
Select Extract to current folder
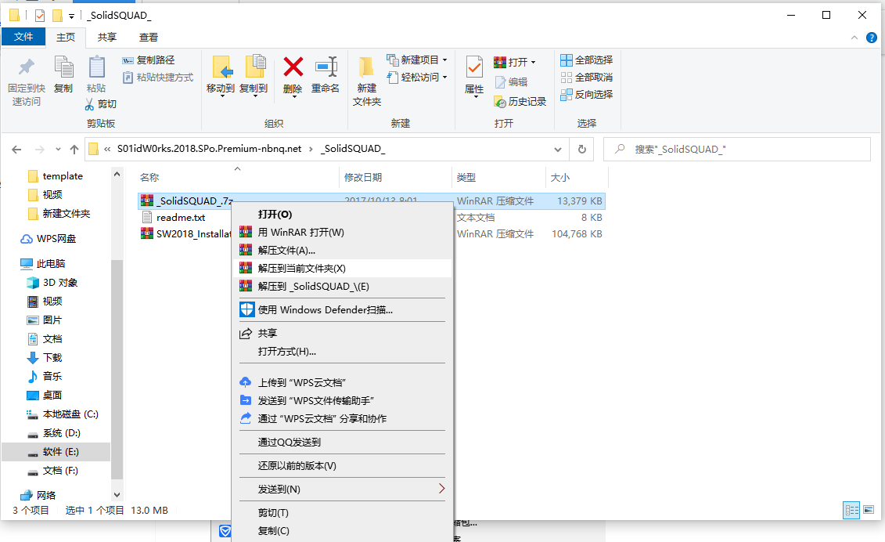(x=342, y=269)
